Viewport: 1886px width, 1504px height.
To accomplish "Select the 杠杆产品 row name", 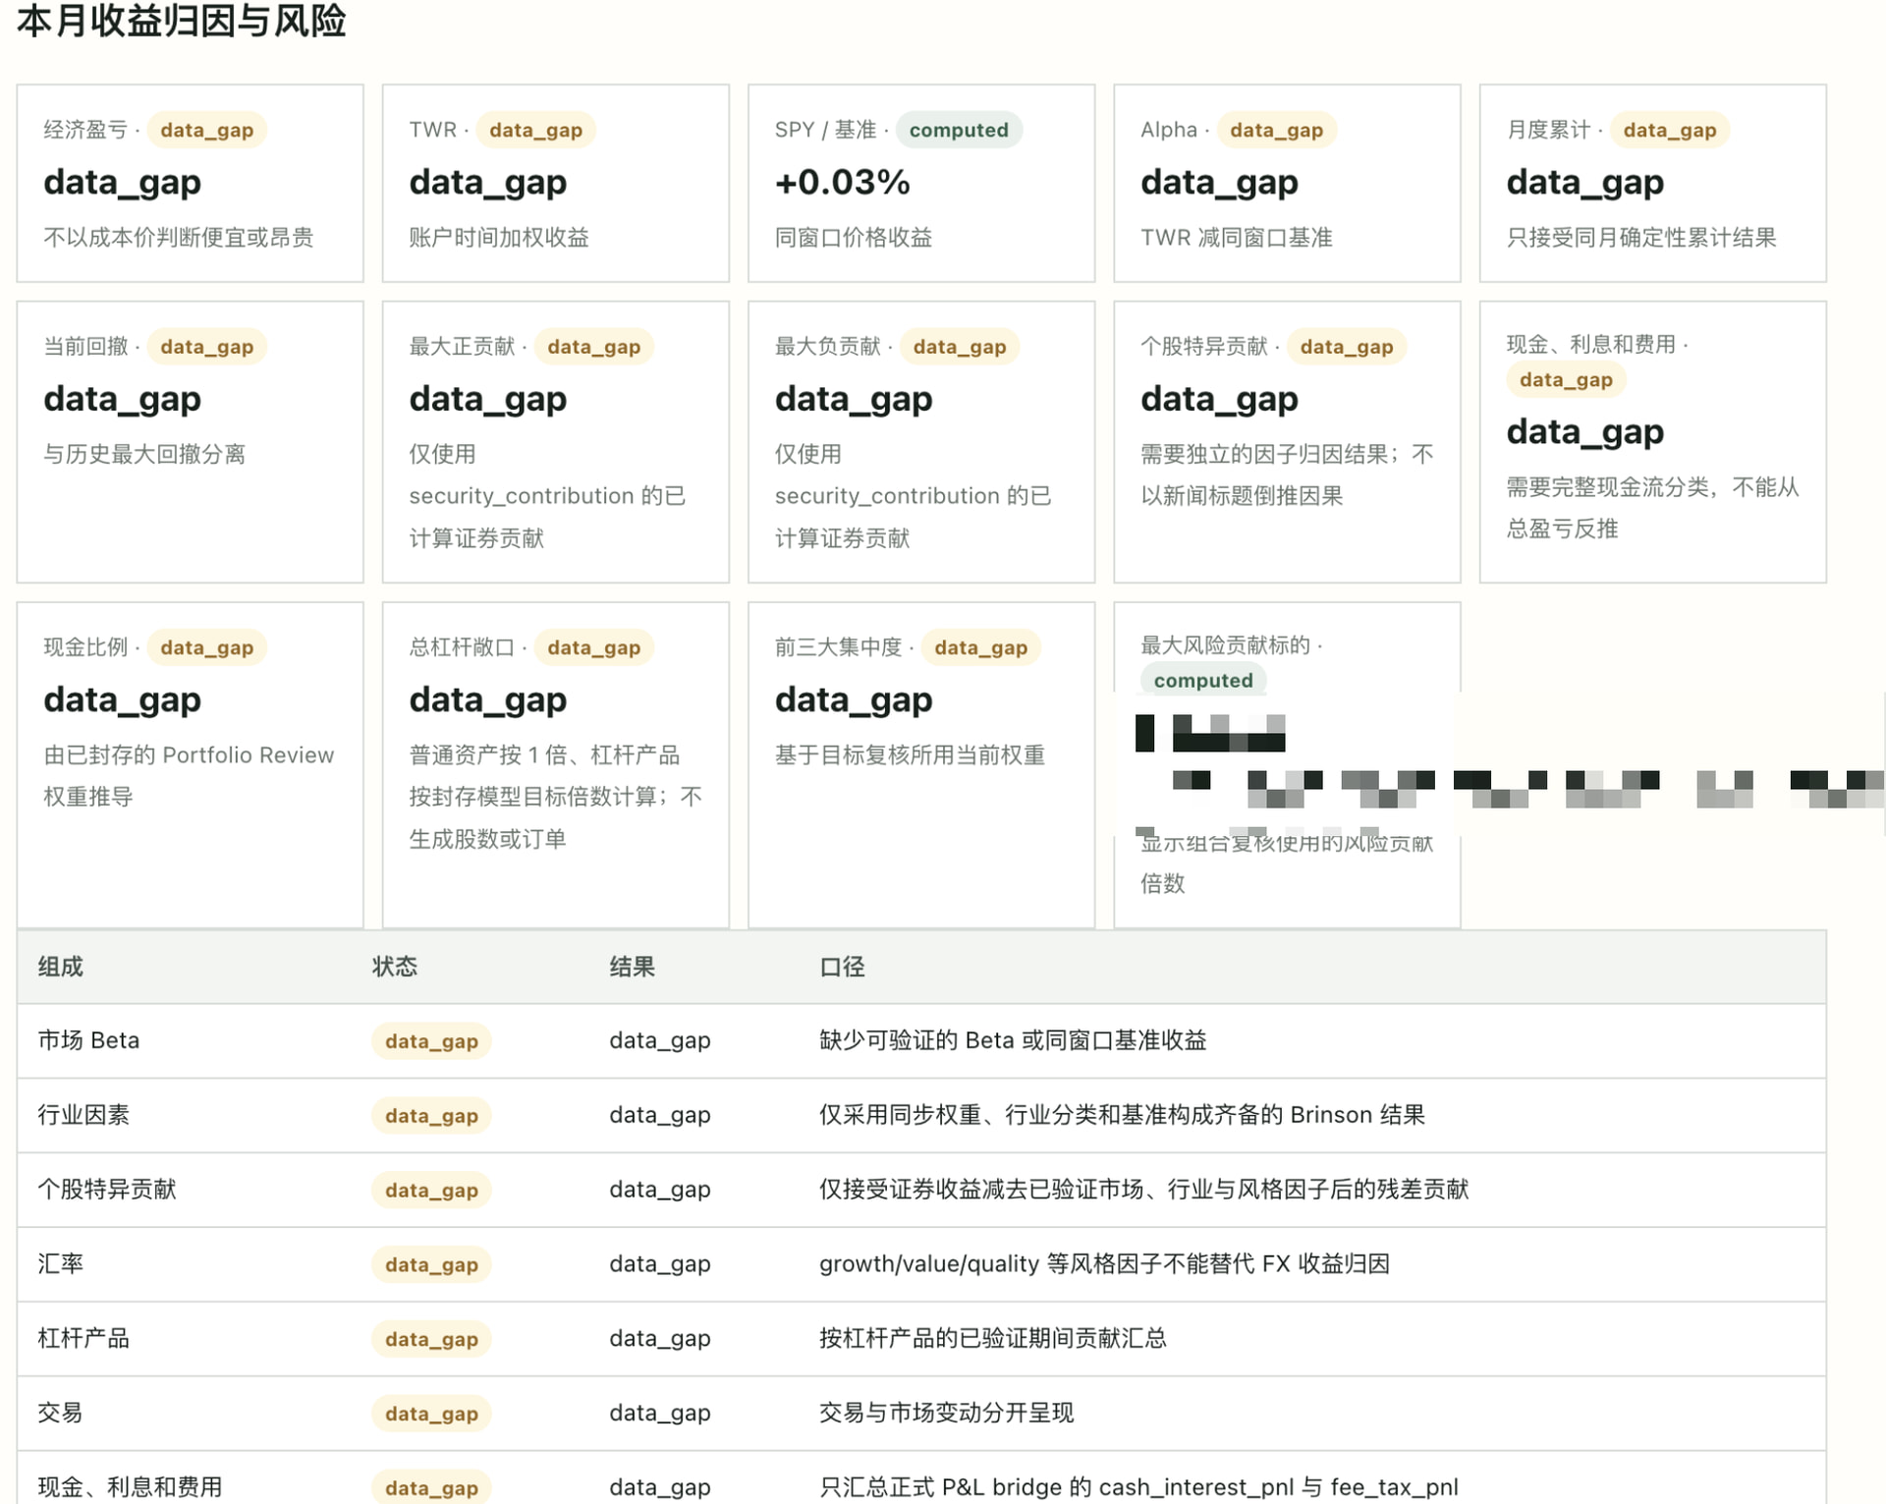I will click(83, 1338).
